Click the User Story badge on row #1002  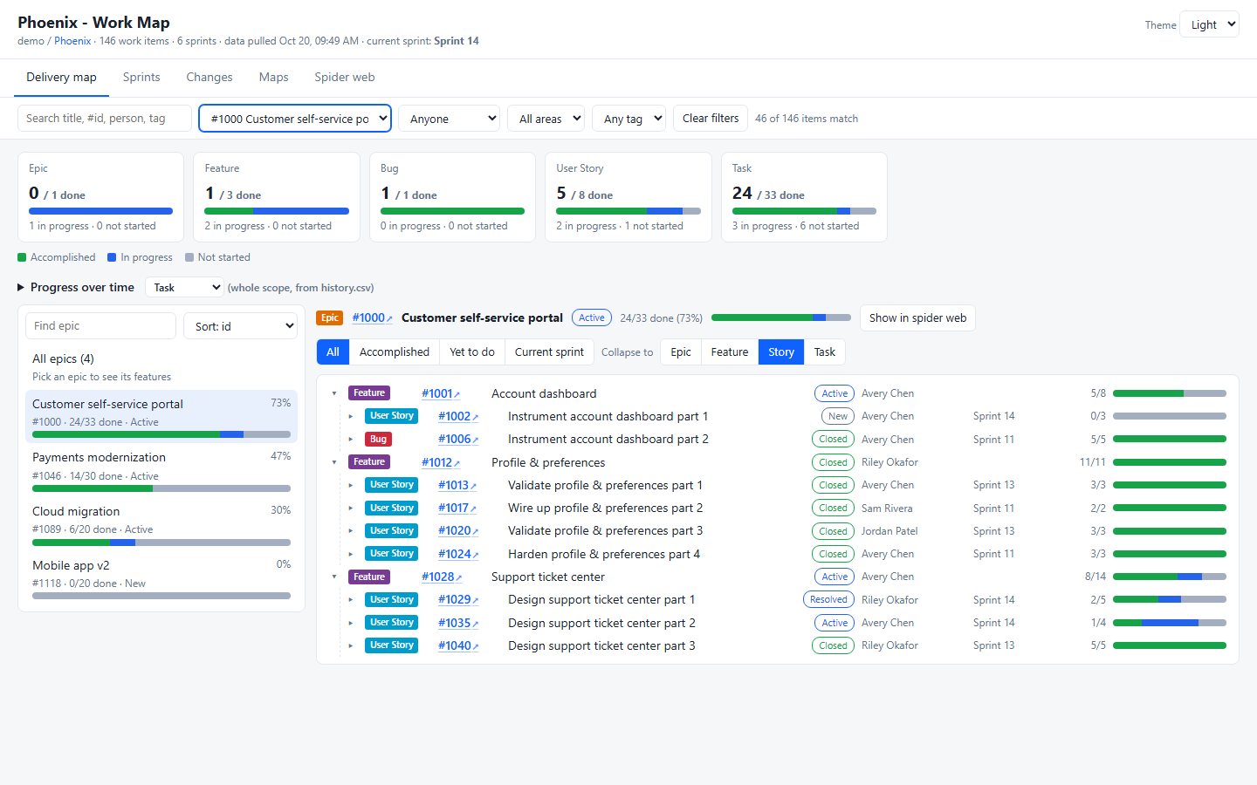(392, 416)
